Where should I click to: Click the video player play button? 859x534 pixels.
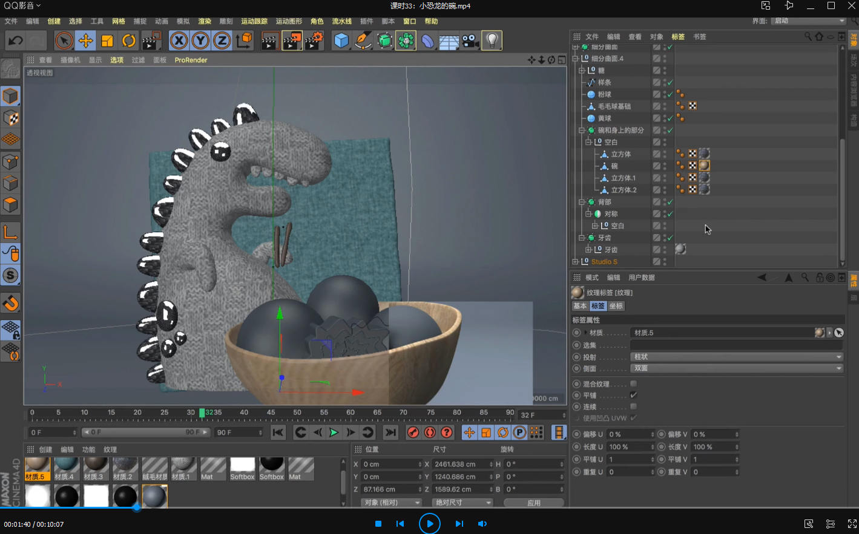[429, 524]
